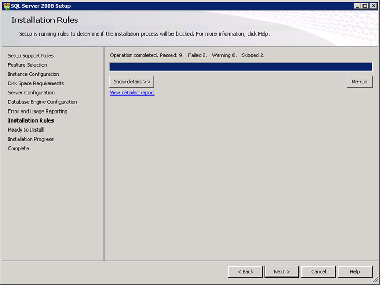Click the Operation completed status text
The height and width of the screenshot is (285, 380).
coord(187,55)
